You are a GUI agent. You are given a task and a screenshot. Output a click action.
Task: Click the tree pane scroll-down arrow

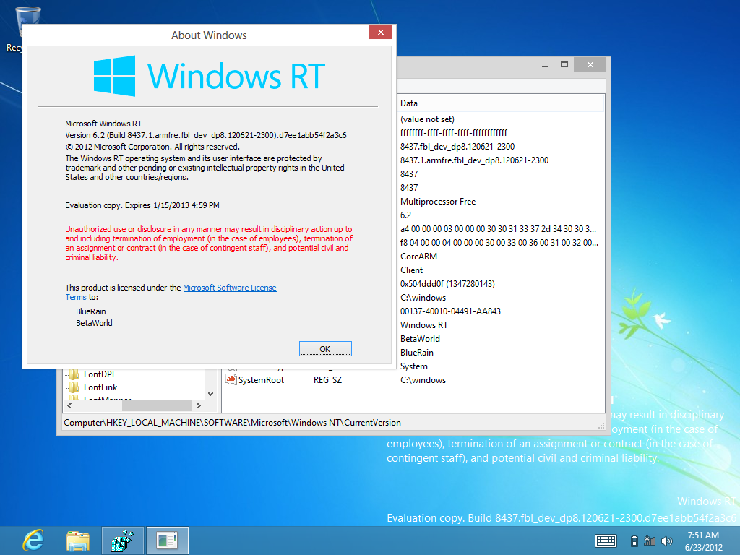click(211, 394)
